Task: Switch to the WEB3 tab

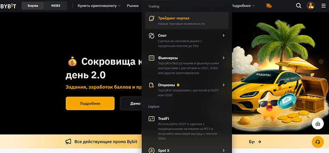Action: 55,6
